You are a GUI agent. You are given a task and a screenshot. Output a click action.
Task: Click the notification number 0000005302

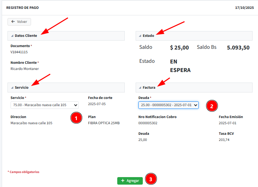point(148,123)
